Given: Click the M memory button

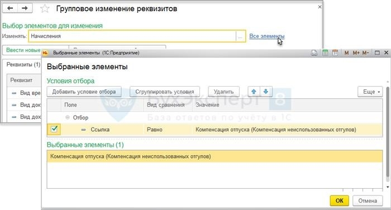Looking at the screenshot, I should tap(346, 53).
